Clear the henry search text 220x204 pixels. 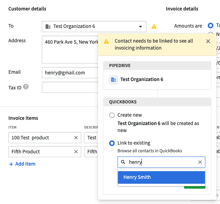(200, 162)
